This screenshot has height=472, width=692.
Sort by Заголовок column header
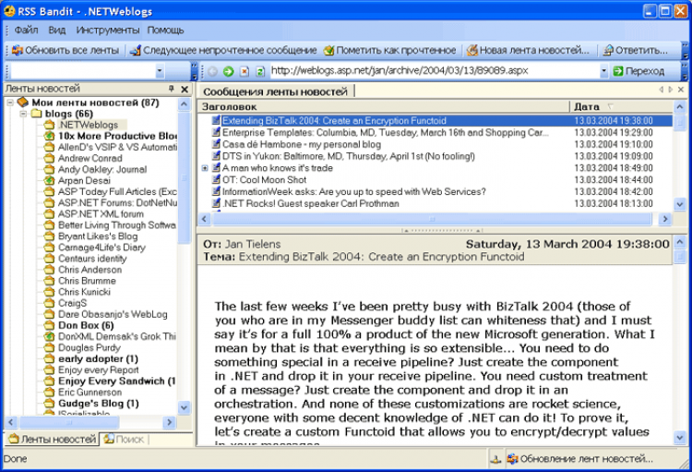[x=384, y=106]
